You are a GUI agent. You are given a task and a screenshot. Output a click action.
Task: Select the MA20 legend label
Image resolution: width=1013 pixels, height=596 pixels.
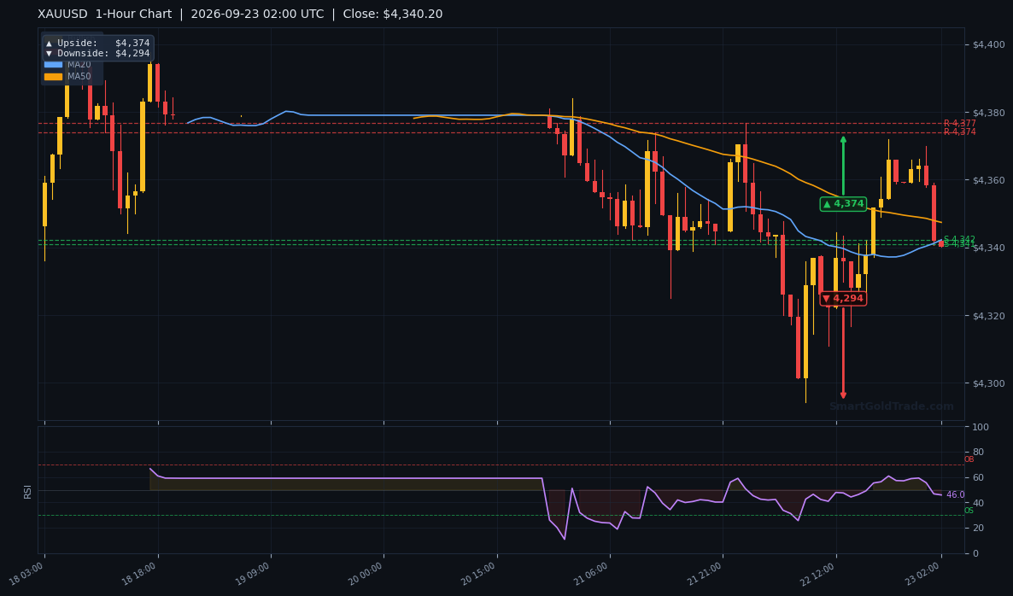tap(79, 65)
